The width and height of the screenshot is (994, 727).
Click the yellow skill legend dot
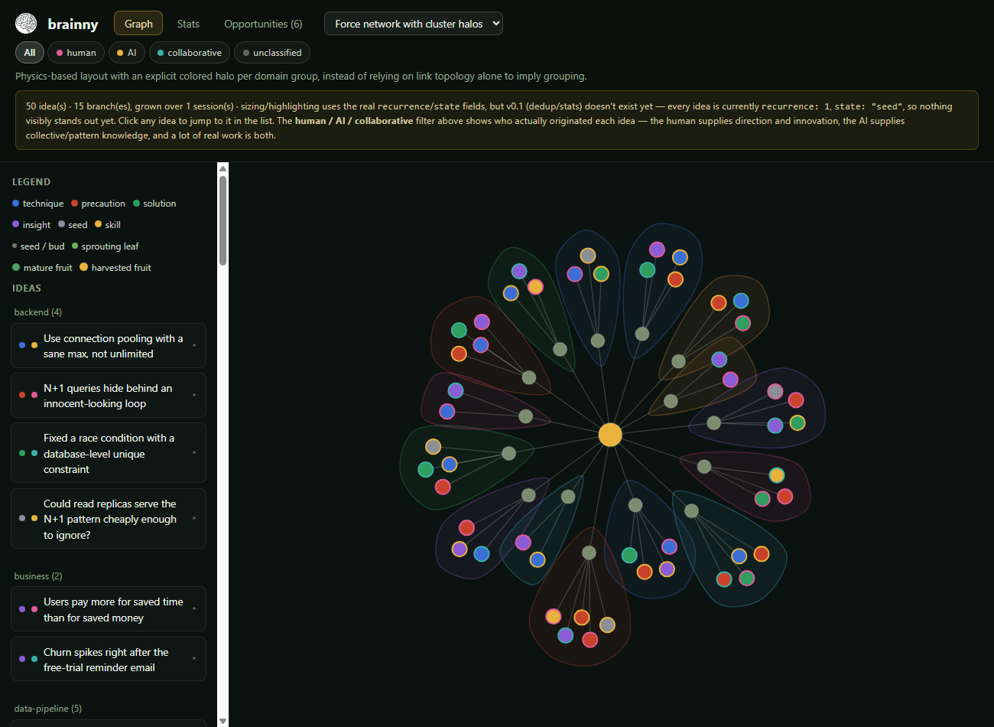tap(98, 224)
